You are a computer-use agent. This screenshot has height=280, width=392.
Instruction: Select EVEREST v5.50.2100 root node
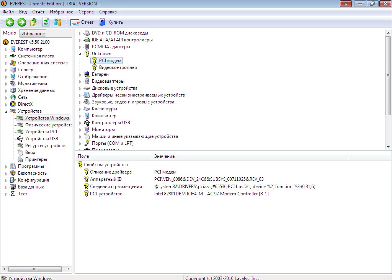tap(30, 42)
